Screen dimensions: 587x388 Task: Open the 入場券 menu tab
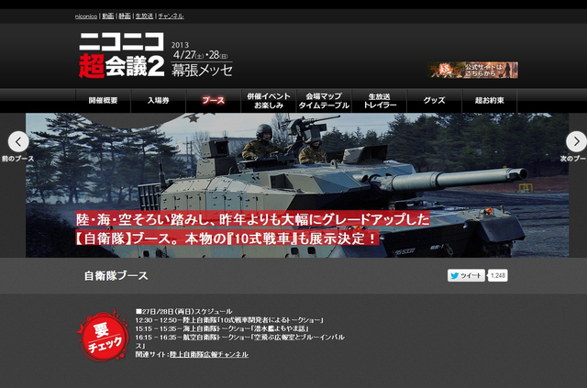click(158, 101)
